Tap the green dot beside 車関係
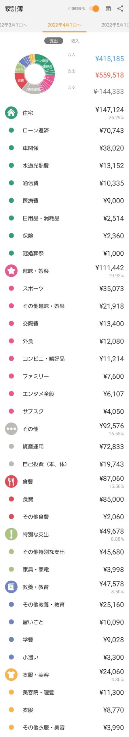 point(11,148)
